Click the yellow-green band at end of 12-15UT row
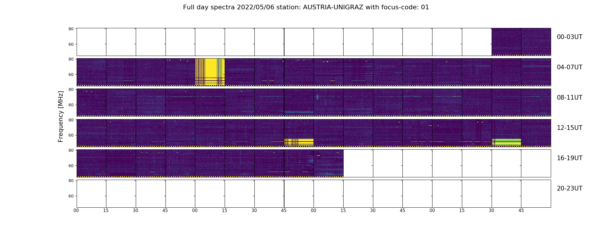This screenshot has height=233, width=612. coord(507,142)
